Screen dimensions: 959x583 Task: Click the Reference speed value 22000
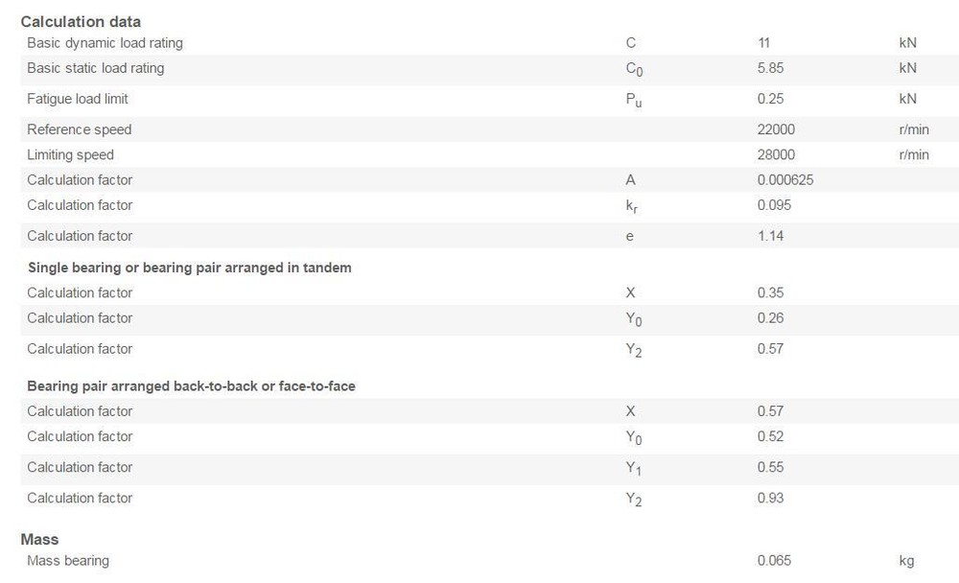(x=776, y=129)
